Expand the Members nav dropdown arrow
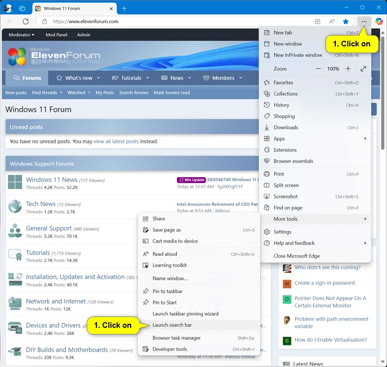 pos(240,78)
